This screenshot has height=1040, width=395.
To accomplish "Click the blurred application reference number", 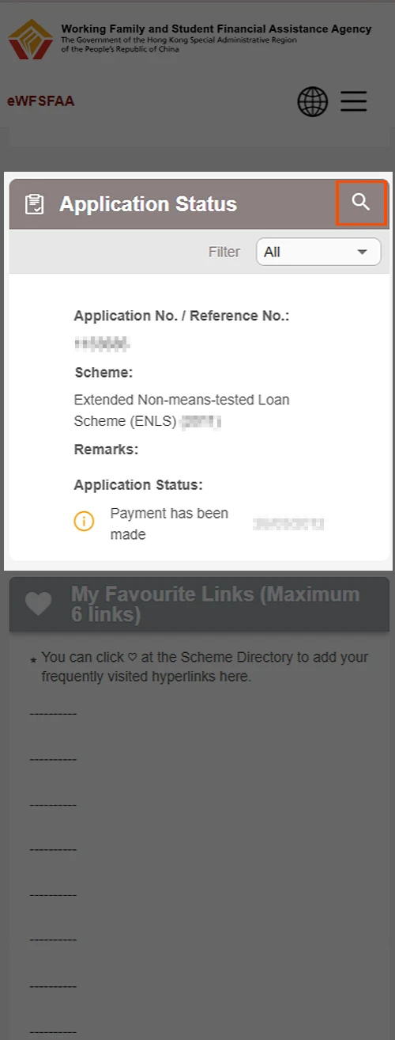I will tap(102, 344).
